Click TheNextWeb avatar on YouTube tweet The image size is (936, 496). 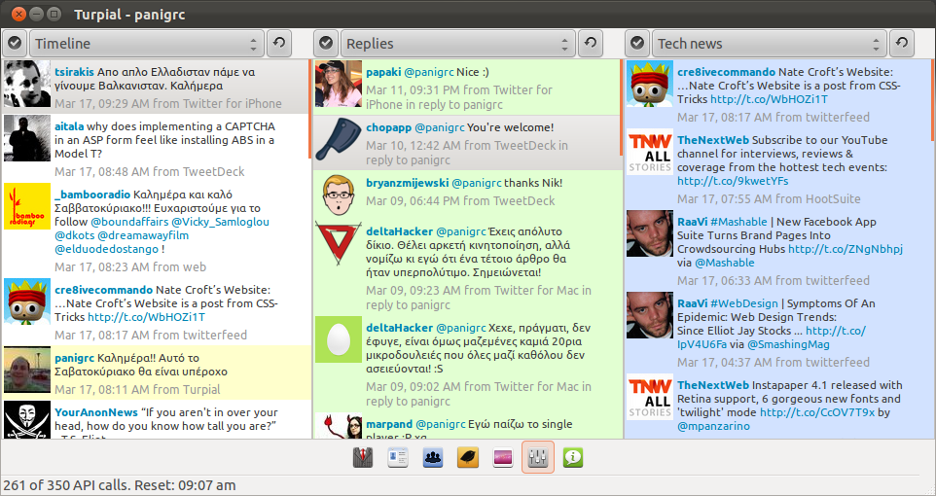[650, 152]
